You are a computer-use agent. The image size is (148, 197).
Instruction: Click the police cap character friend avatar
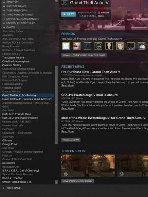(141, 46)
